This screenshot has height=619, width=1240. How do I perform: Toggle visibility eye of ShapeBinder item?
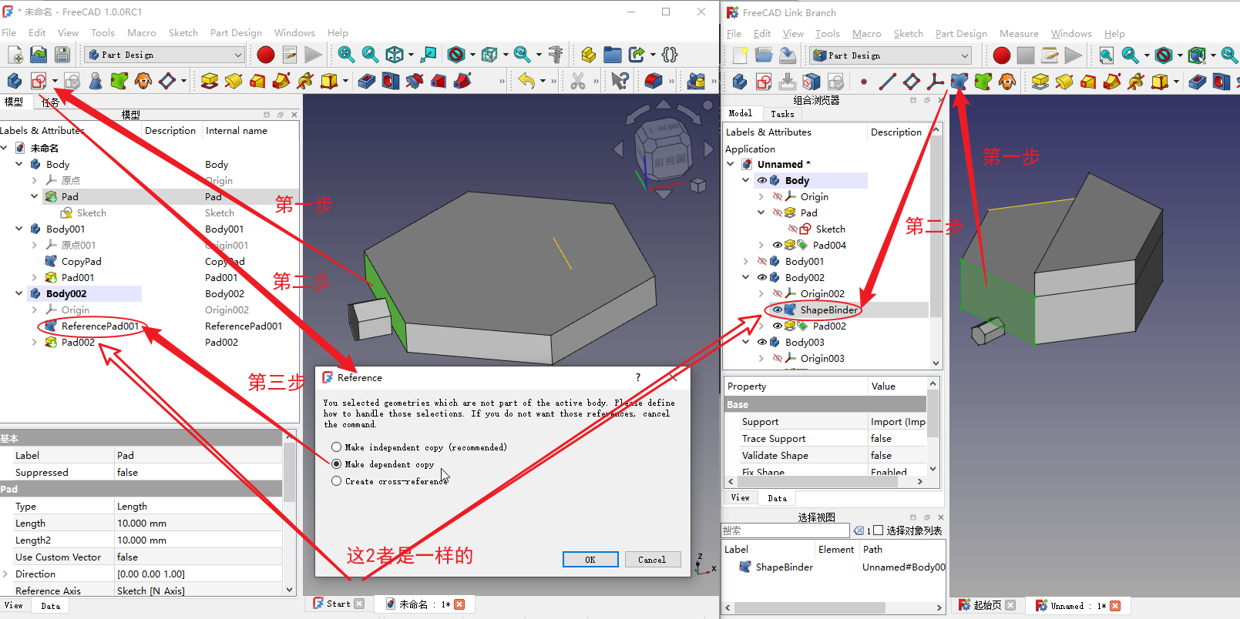tap(777, 309)
